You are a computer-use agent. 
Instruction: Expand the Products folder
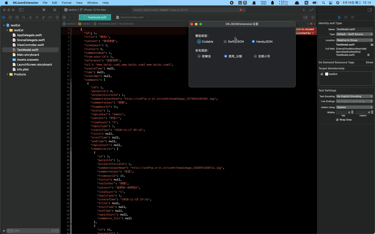[x=7, y=74]
